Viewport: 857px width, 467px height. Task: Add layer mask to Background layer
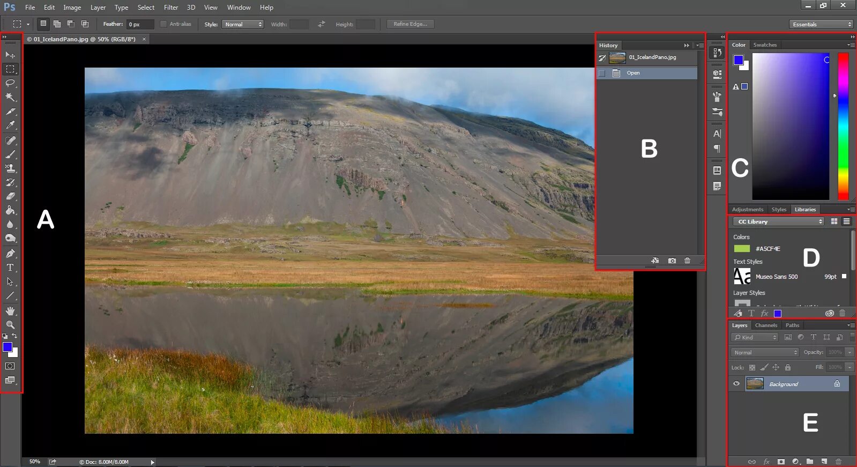pos(781,461)
